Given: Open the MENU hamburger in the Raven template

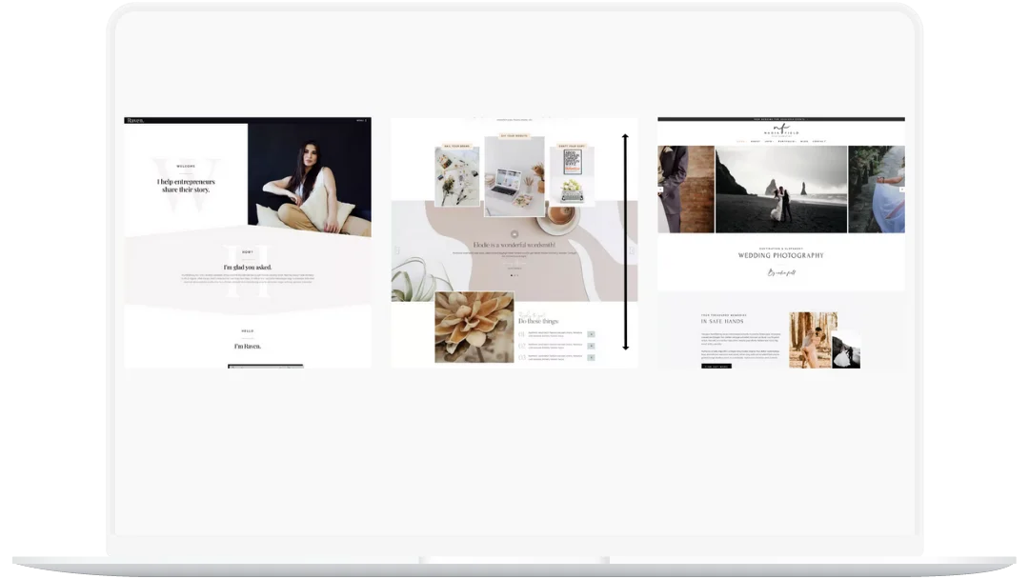Looking at the screenshot, I should point(362,121).
